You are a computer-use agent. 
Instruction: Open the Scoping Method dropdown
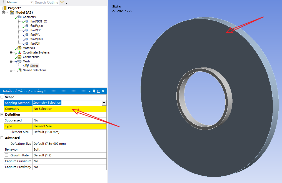pos(104,103)
